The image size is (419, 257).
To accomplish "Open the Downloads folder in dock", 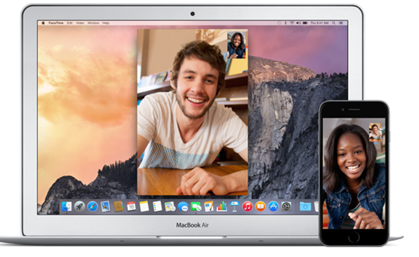I will (x=305, y=207).
